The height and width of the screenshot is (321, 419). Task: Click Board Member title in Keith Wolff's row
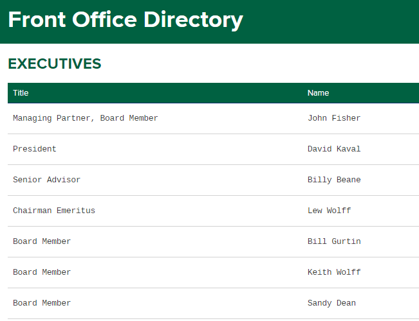coord(42,272)
